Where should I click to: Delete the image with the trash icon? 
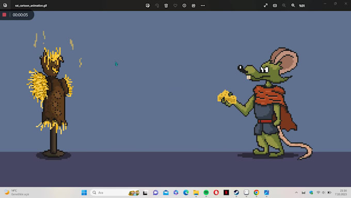pos(166,6)
